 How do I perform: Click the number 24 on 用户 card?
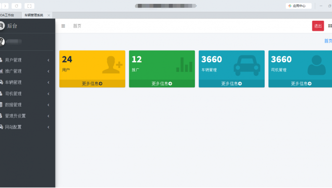[67, 59]
